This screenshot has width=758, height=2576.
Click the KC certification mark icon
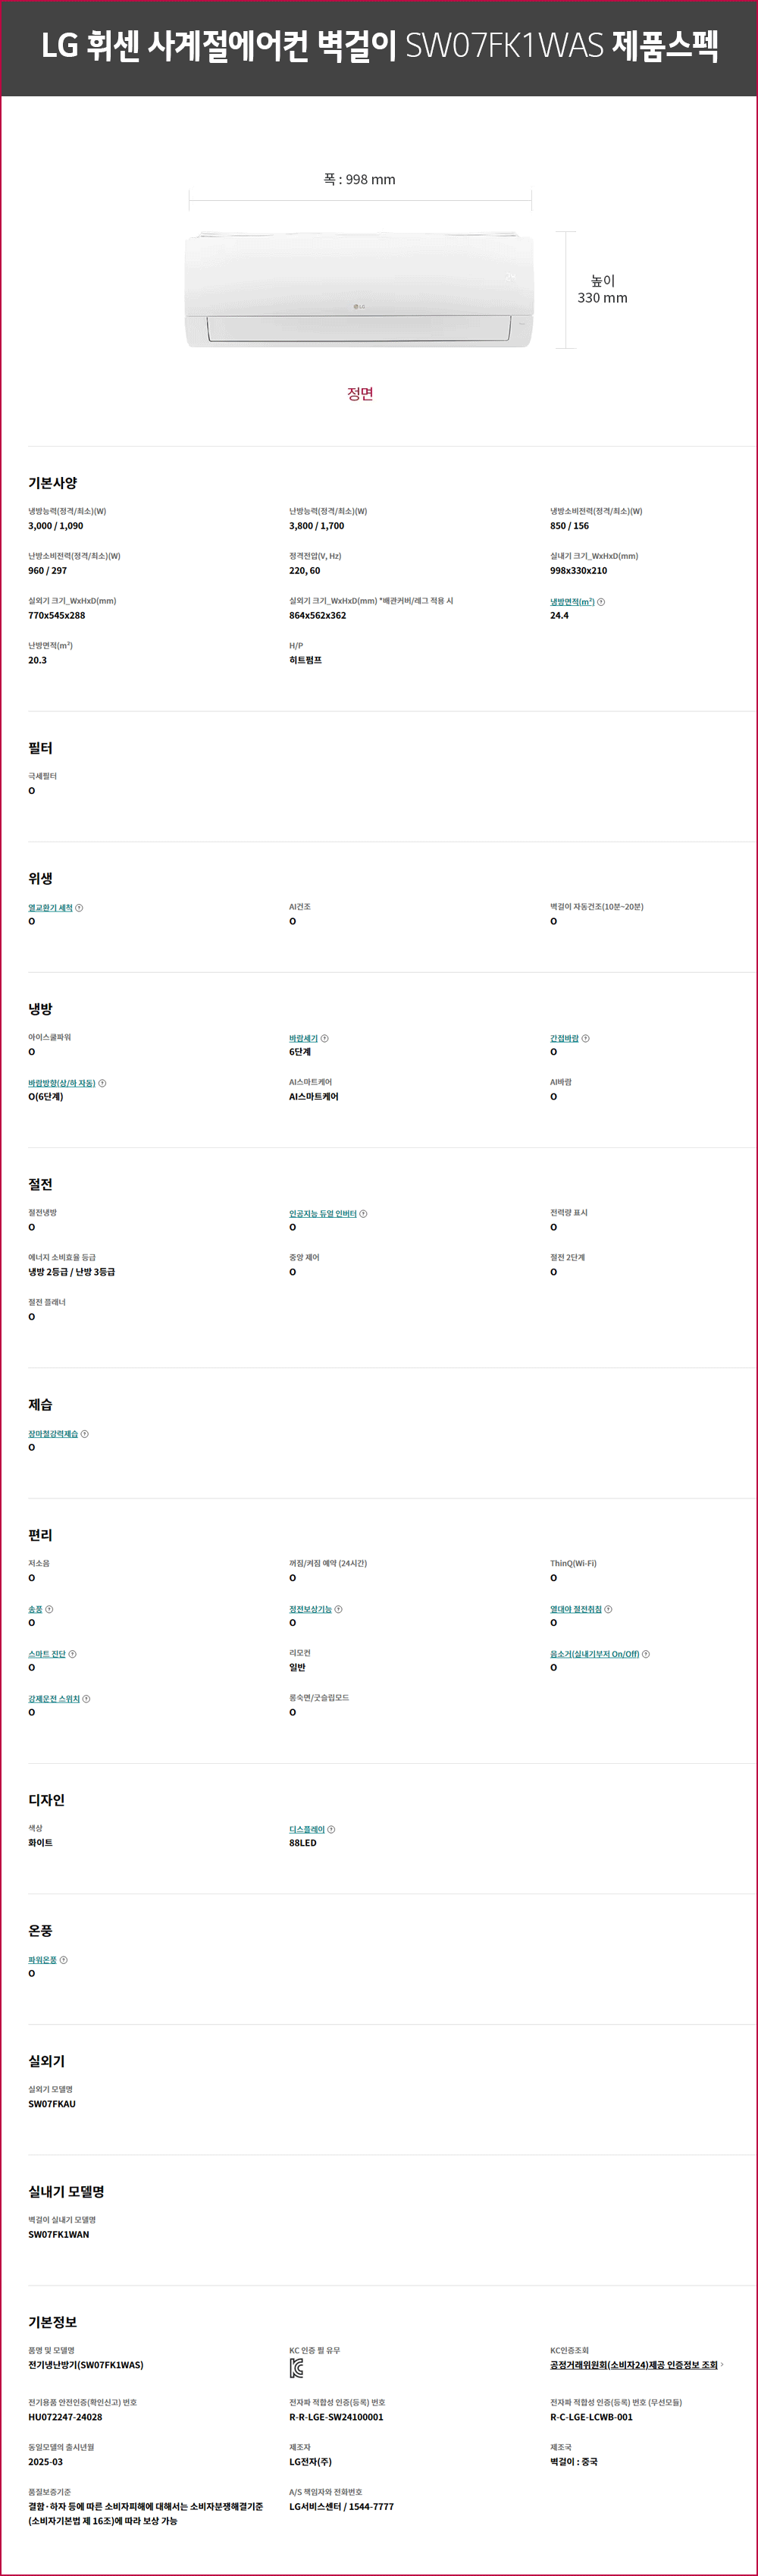(x=296, y=2368)
